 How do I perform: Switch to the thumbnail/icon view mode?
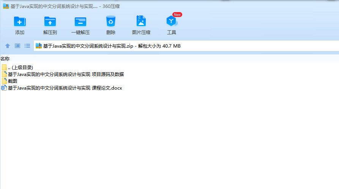17,46
